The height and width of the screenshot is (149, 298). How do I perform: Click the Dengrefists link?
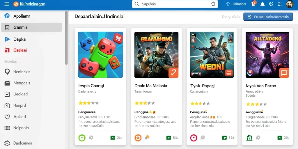(x=231, y=17)
